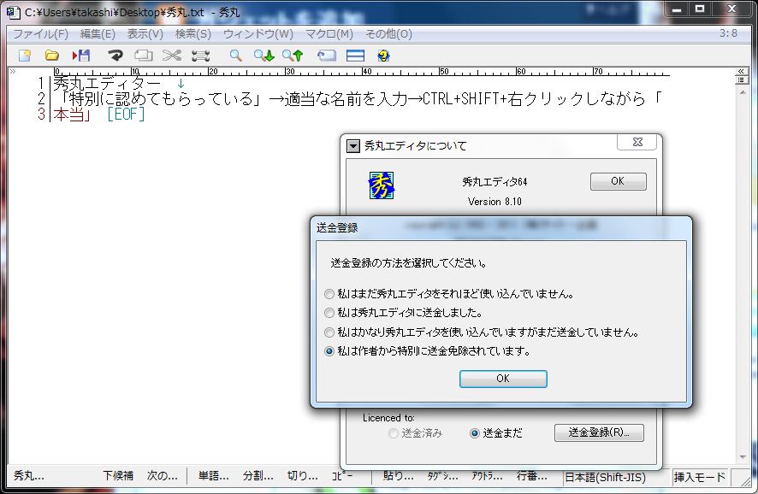Viewport: 758px width, 494px height.
Task: Open the マクロ(M) menu
Action: point(329,34)
